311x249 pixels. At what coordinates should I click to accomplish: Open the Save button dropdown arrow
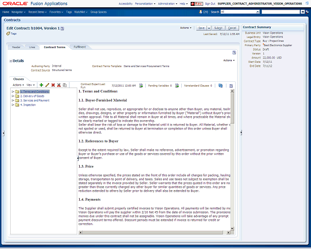click(x=209, y=28)
